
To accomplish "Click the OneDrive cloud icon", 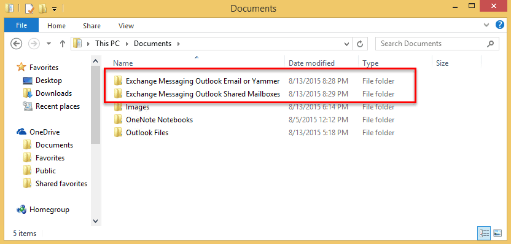I will [x=21, y=132].
